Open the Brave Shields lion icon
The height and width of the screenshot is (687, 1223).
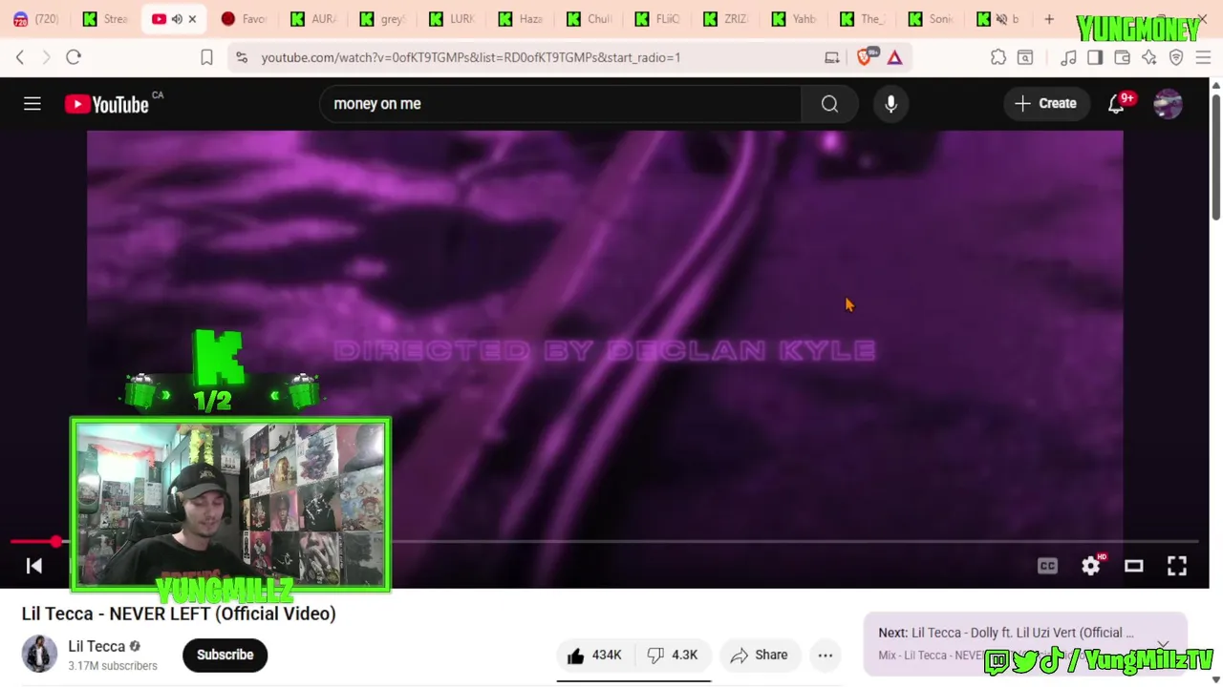point(865,57)
